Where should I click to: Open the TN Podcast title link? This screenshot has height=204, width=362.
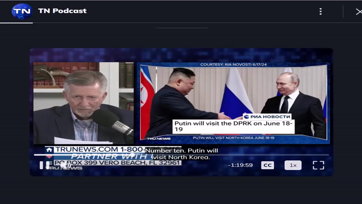tap(62, 11)
